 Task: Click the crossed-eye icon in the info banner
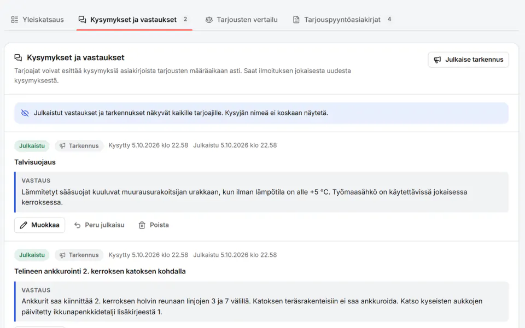click(25, 113)
